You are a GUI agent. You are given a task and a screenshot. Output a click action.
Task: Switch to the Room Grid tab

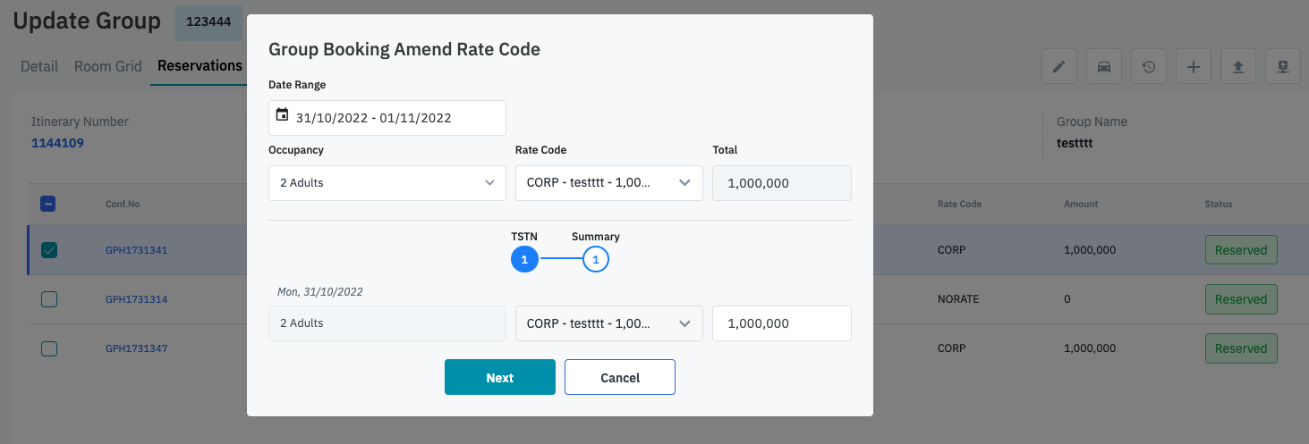pyautogui.click(x=108, y=66)
